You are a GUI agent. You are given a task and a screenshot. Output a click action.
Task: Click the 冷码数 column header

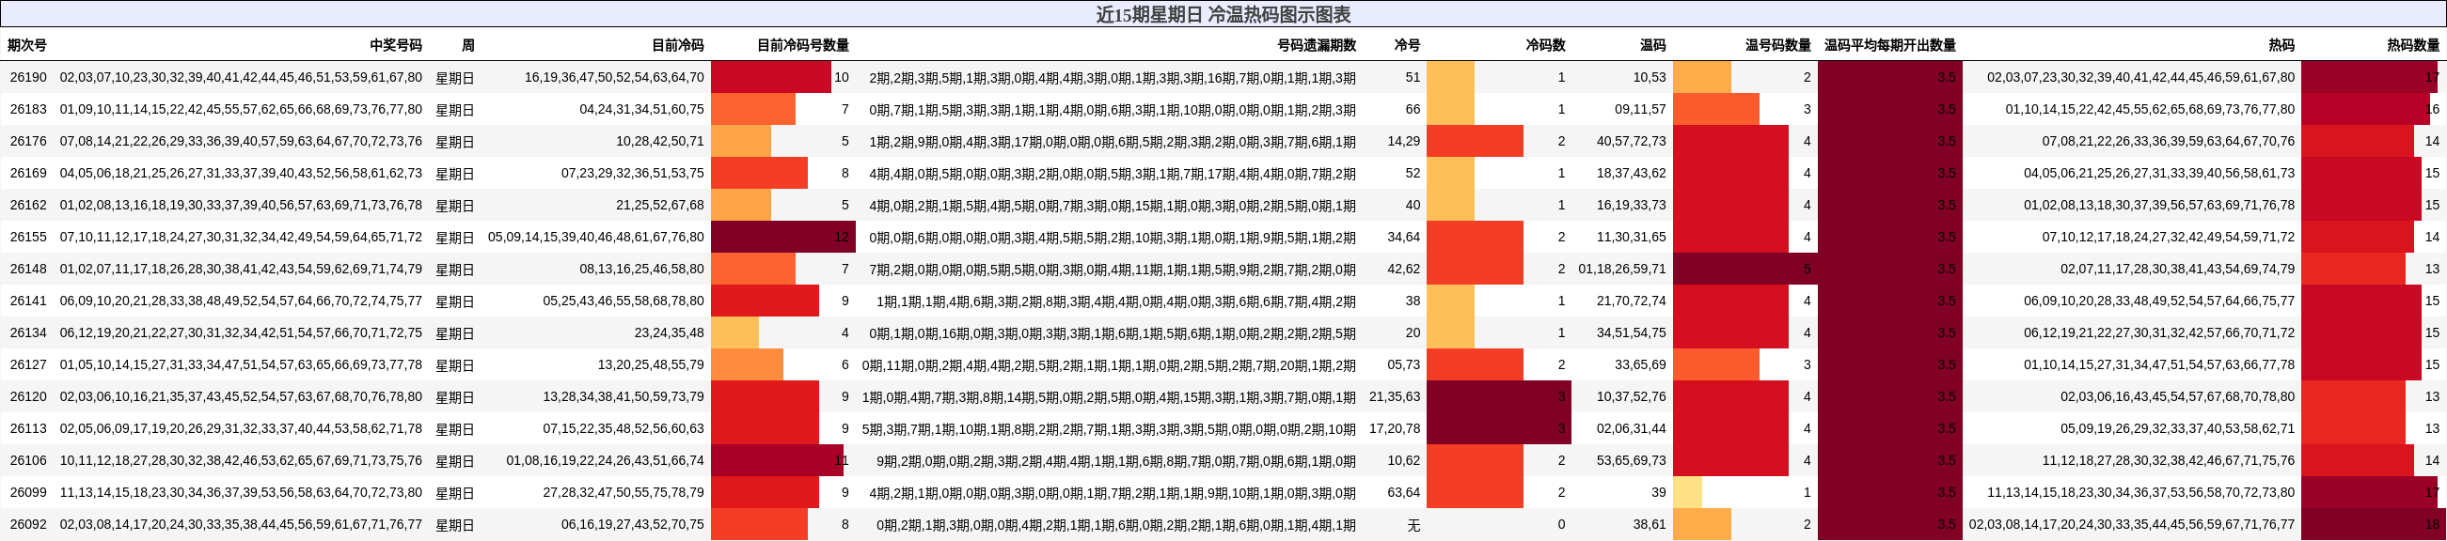(x=1545, y=44)
